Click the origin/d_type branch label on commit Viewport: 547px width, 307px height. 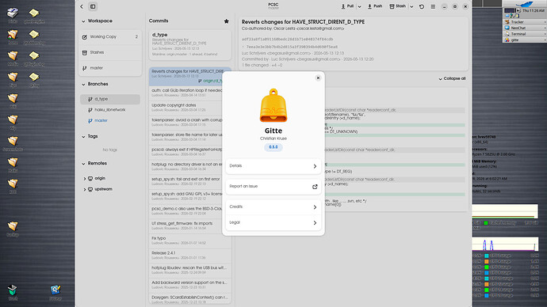(x=209, y=81)
